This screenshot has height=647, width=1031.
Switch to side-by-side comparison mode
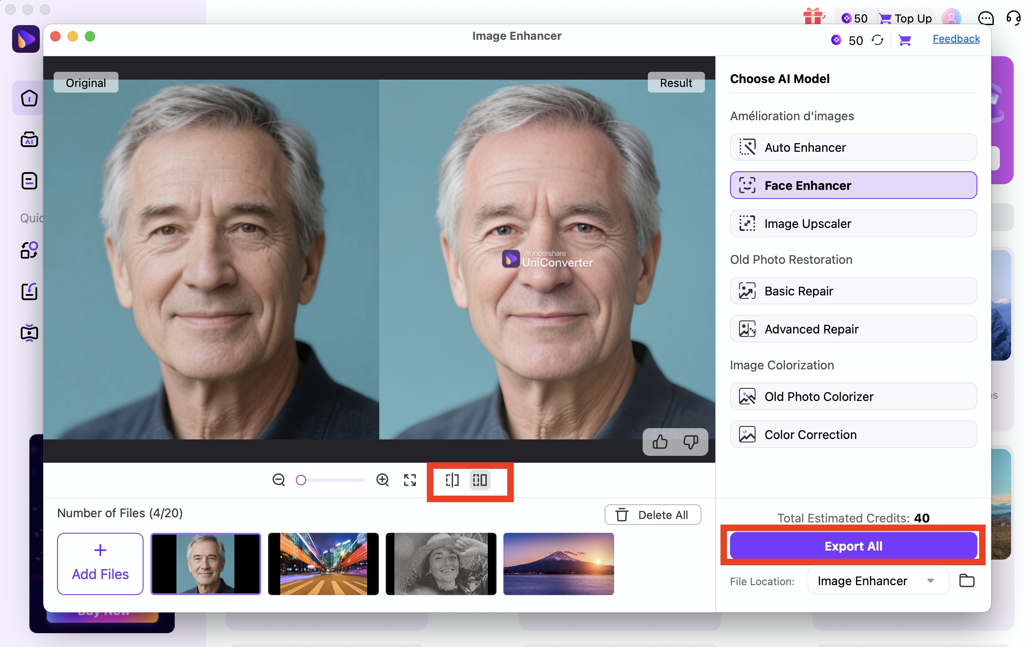pyautogui.click(x=480, y=480)
